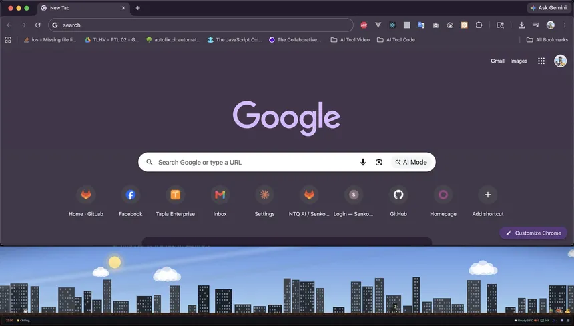Screen dimensions: 574x326
Task: Search by image with Google Lens
Action: click(379, 162)
